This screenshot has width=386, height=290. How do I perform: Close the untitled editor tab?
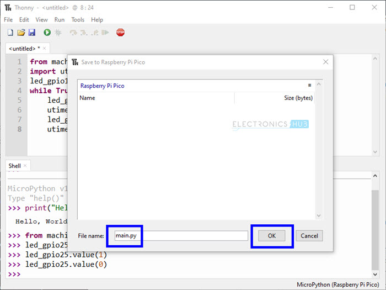click(44, 49)
